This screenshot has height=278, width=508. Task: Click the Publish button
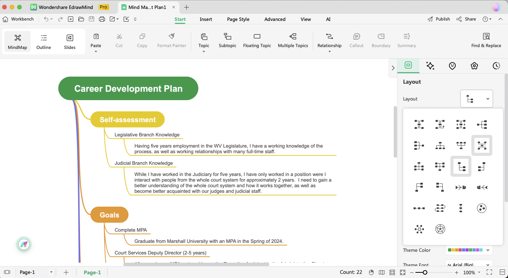point(439,19)
